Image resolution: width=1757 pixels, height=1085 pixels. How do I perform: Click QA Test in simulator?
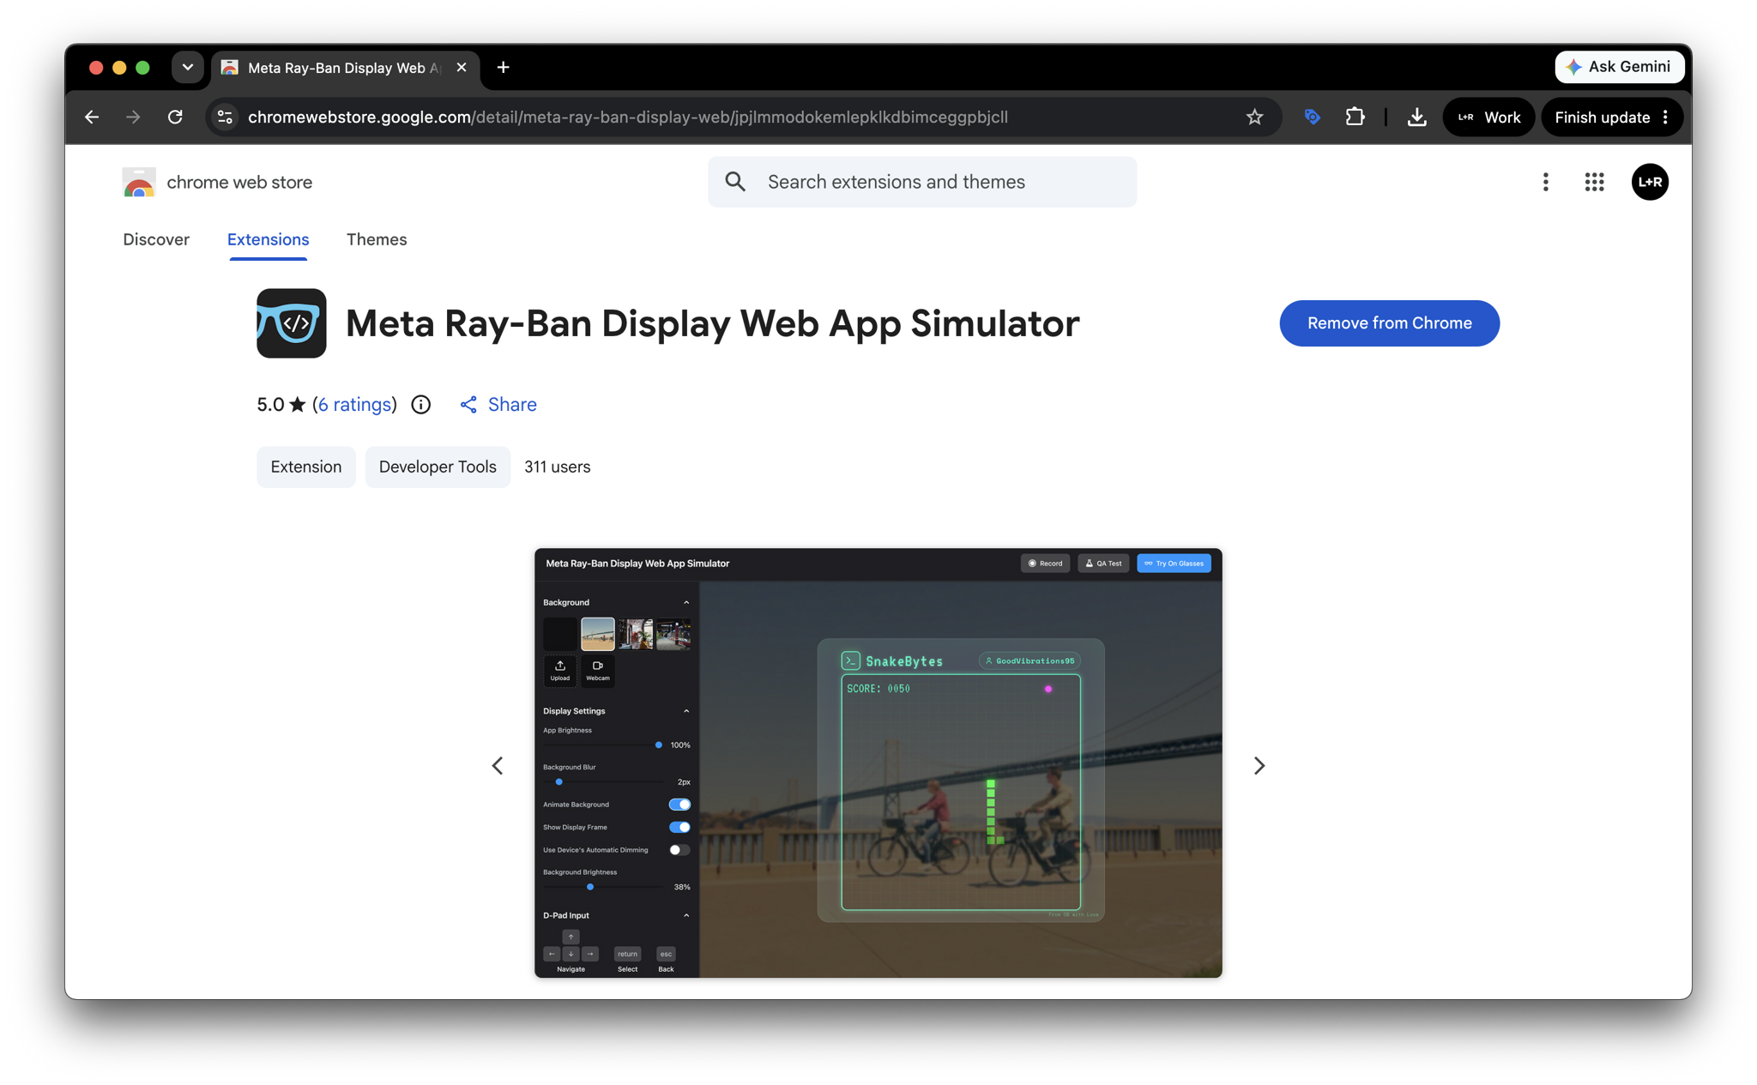tap(1103, 564)
